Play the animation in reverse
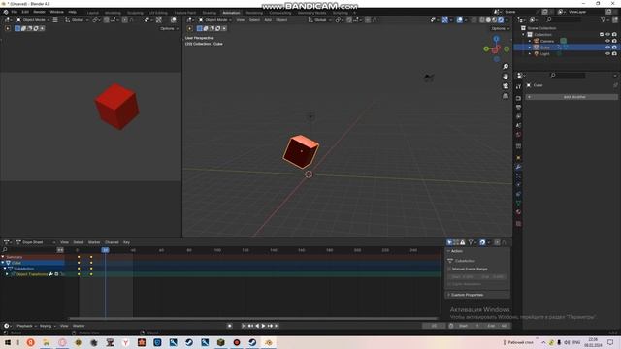 (x=257, y=326)
